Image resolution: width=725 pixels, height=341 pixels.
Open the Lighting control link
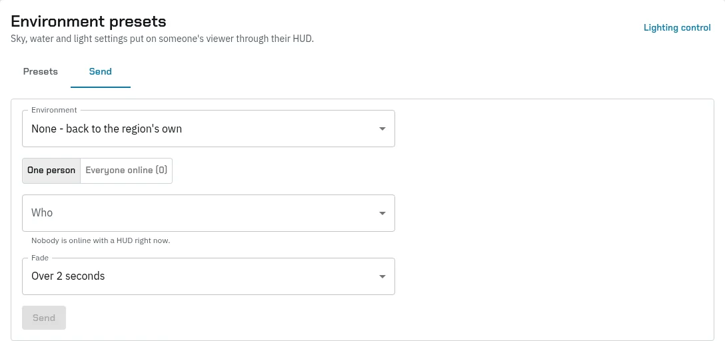677,28
